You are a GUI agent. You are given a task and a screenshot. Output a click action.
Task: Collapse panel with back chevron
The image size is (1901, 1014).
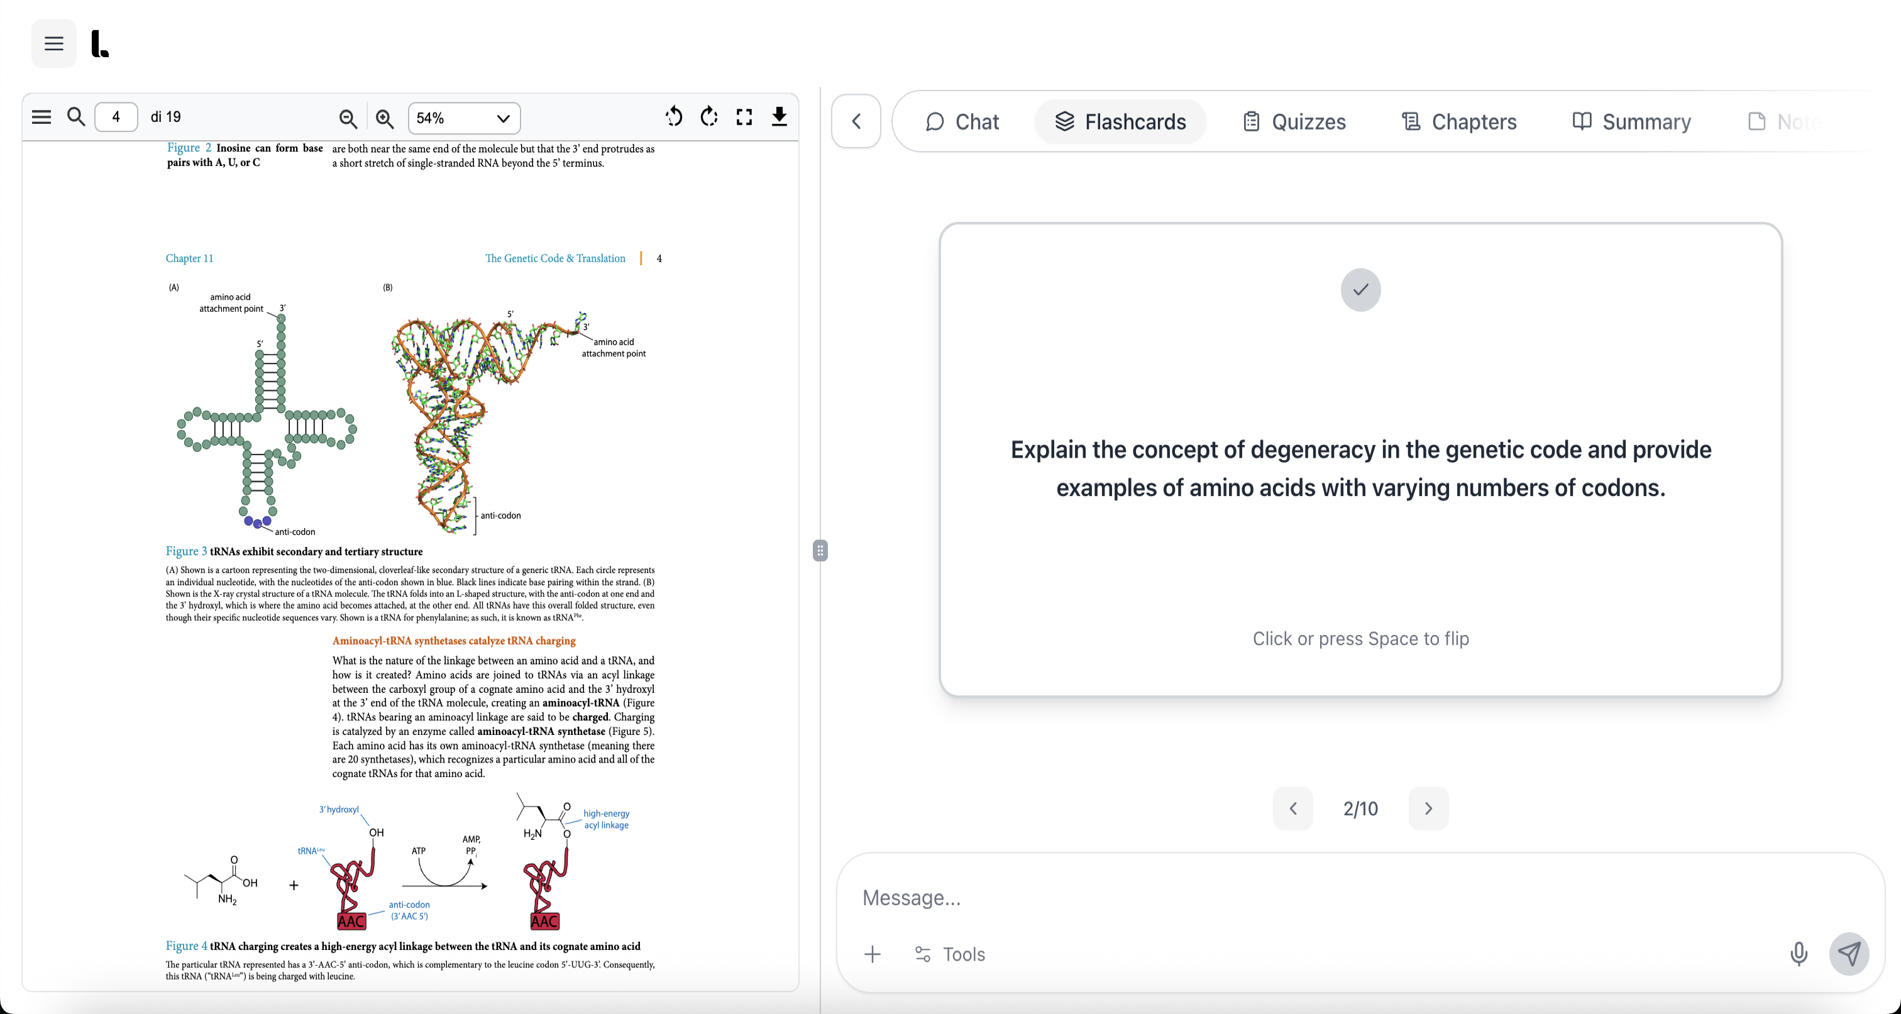click(x=856, y=121)
